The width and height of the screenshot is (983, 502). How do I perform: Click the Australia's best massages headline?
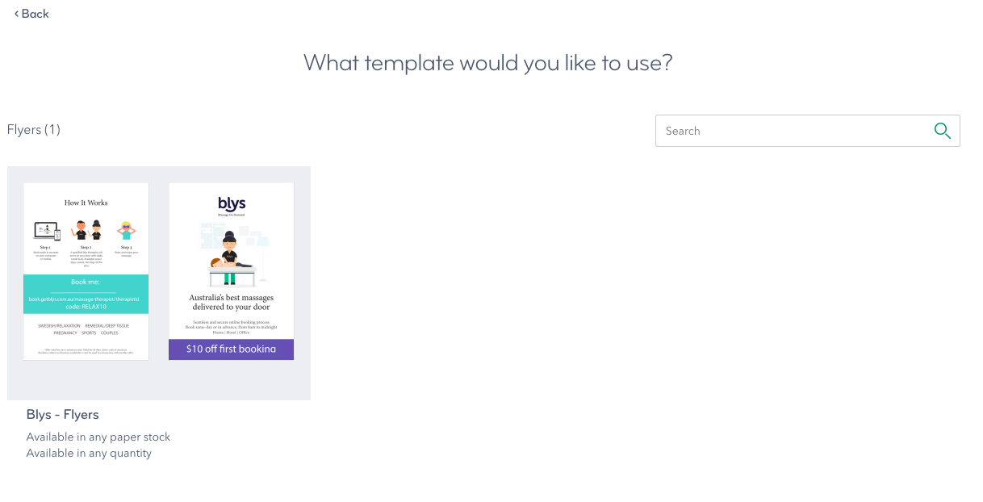point(231,303)
